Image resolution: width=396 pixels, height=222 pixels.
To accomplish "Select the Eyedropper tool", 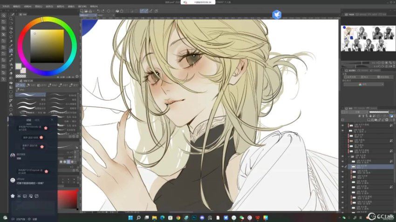I will 11,46.
